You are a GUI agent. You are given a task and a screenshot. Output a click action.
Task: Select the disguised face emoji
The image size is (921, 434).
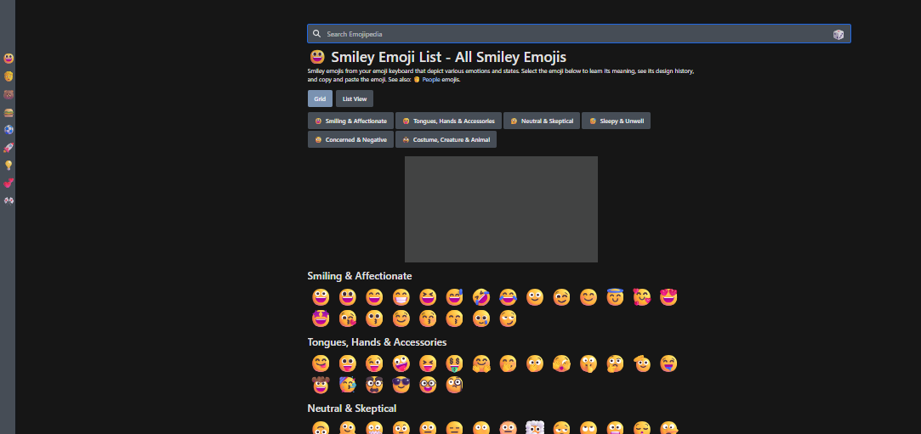374,385
